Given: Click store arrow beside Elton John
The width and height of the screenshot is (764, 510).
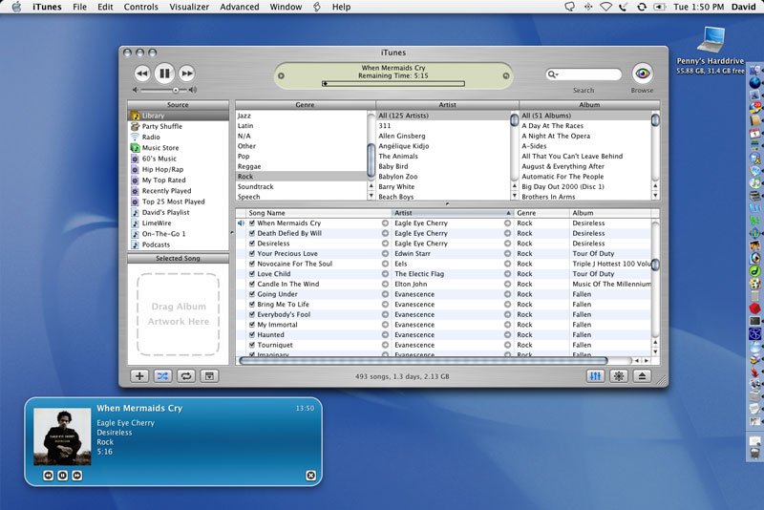Looking at the screenshot, I should point(507,284).
